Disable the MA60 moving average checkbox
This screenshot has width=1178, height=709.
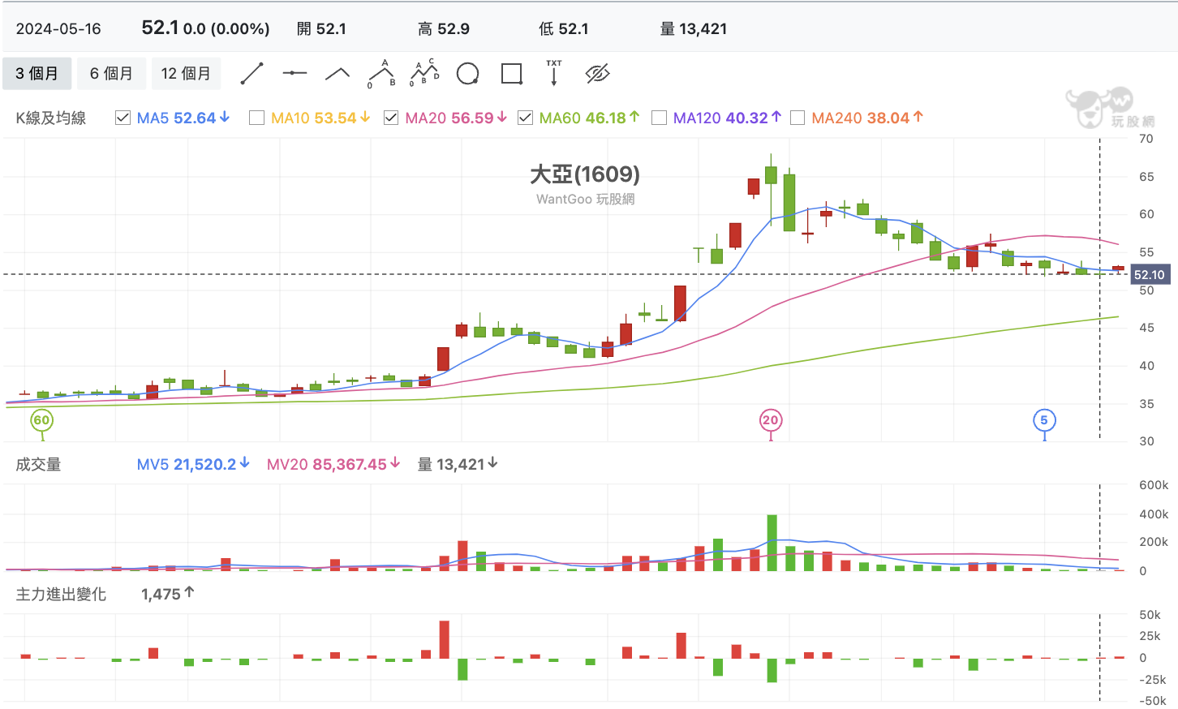tap(526, 118)
